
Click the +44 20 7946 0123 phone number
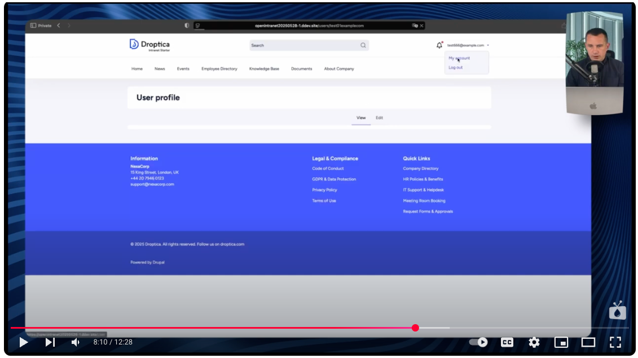click(147, 178)
